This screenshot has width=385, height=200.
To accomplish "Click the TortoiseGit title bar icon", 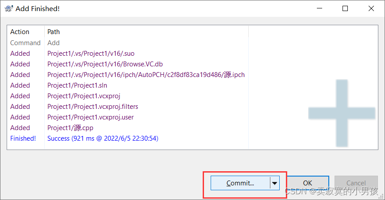I will pos(8,8).
